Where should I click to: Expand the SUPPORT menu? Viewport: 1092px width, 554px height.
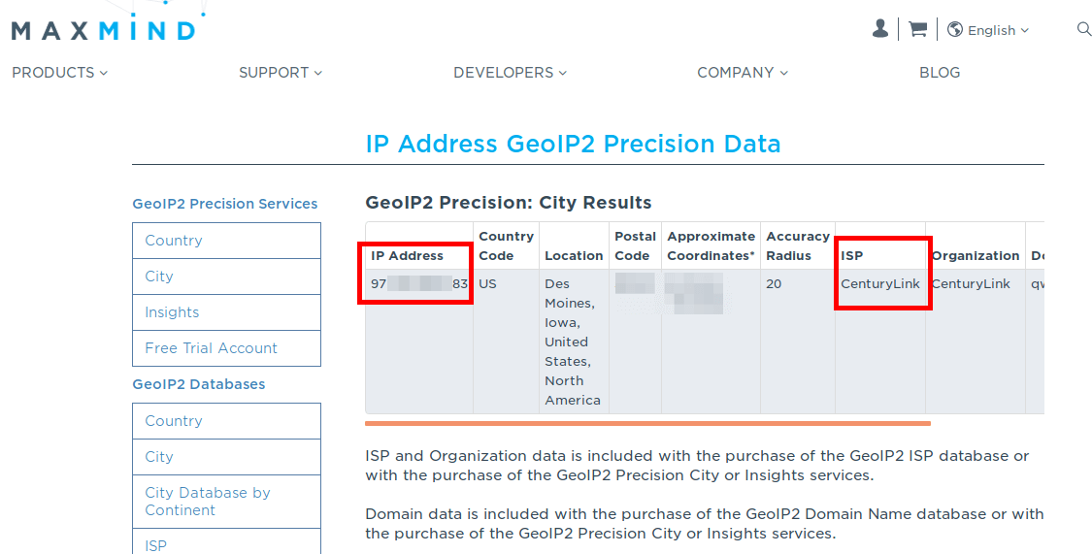[x=281, y=73]
